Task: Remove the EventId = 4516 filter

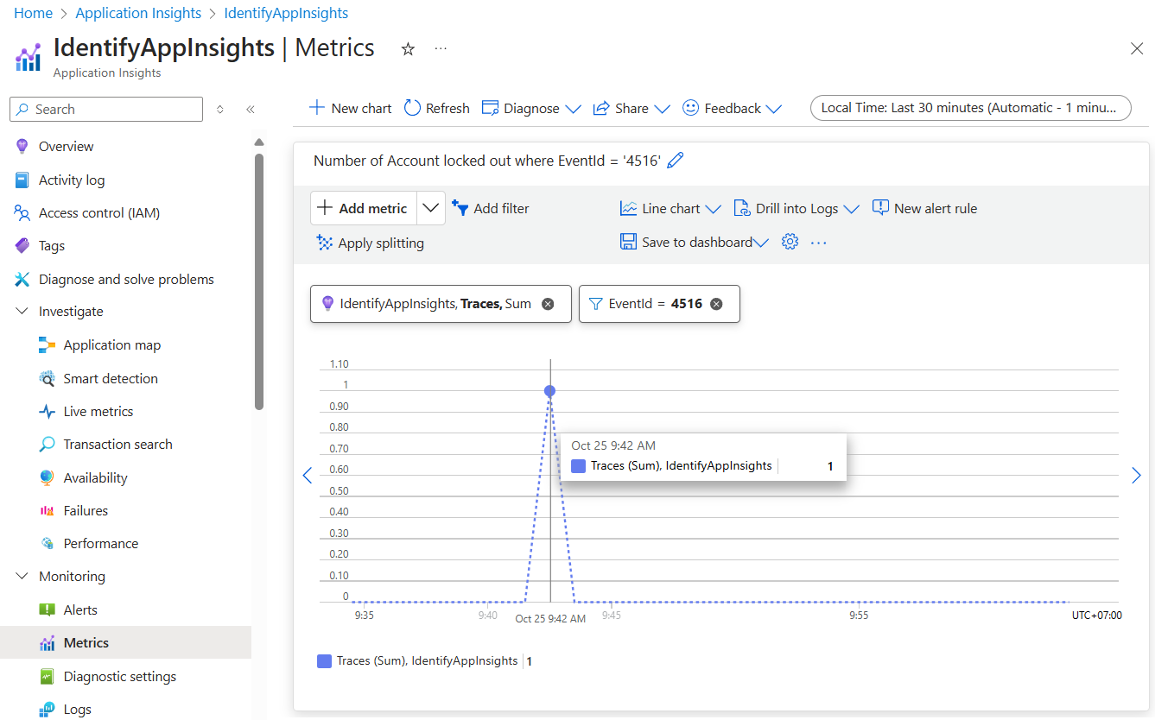Action: coord(716,304)
